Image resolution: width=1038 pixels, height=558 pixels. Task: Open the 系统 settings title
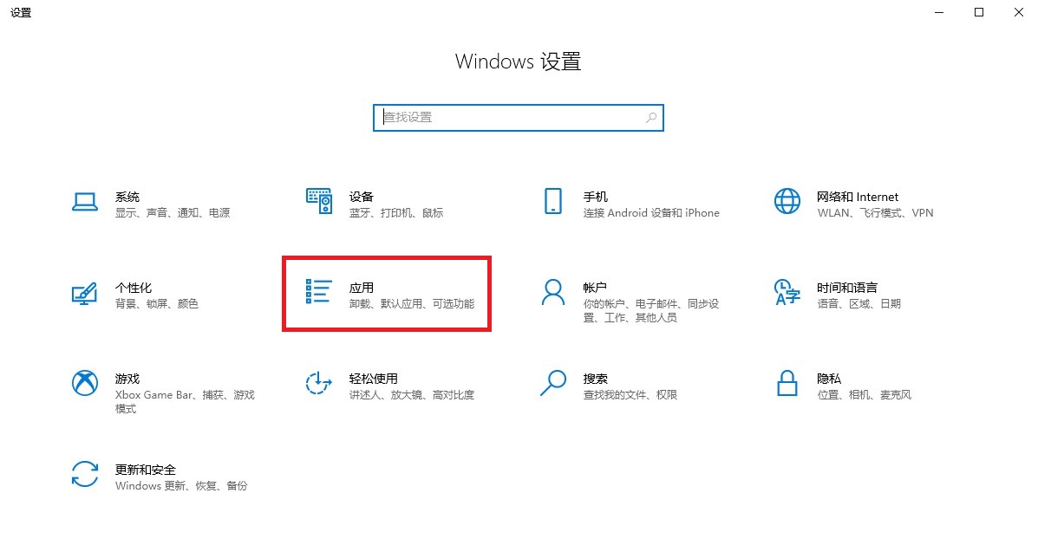pos(127,197)
